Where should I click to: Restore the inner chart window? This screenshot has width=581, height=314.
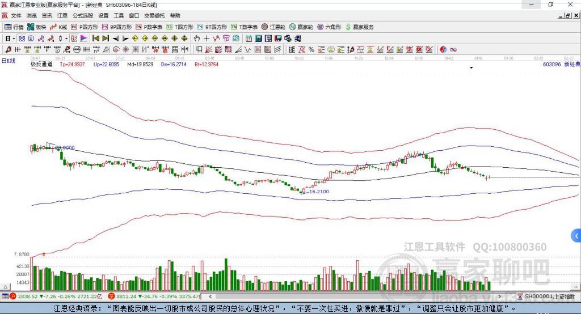(x=568, y=15)
